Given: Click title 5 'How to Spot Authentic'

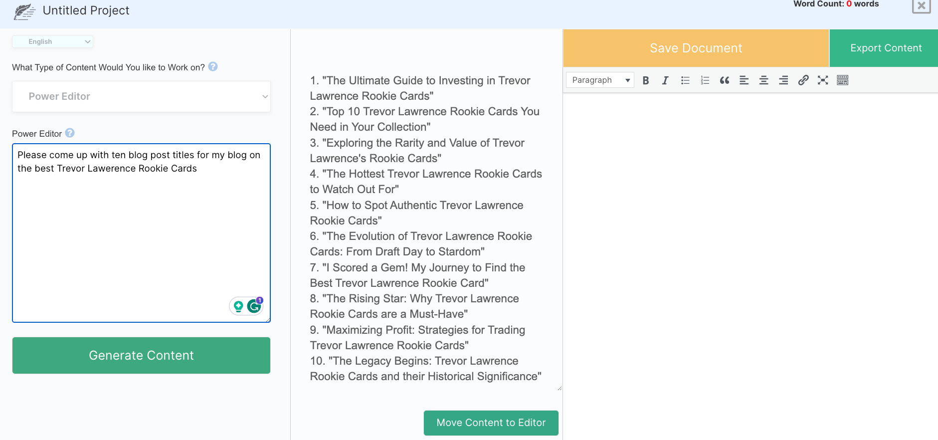Looking at the screenshot, I should (x=416, y=213).
